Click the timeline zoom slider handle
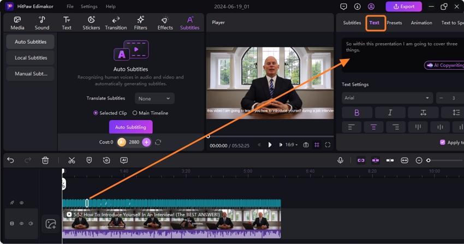The width and height of the screenshot is (464, 244). coord(429,160)
